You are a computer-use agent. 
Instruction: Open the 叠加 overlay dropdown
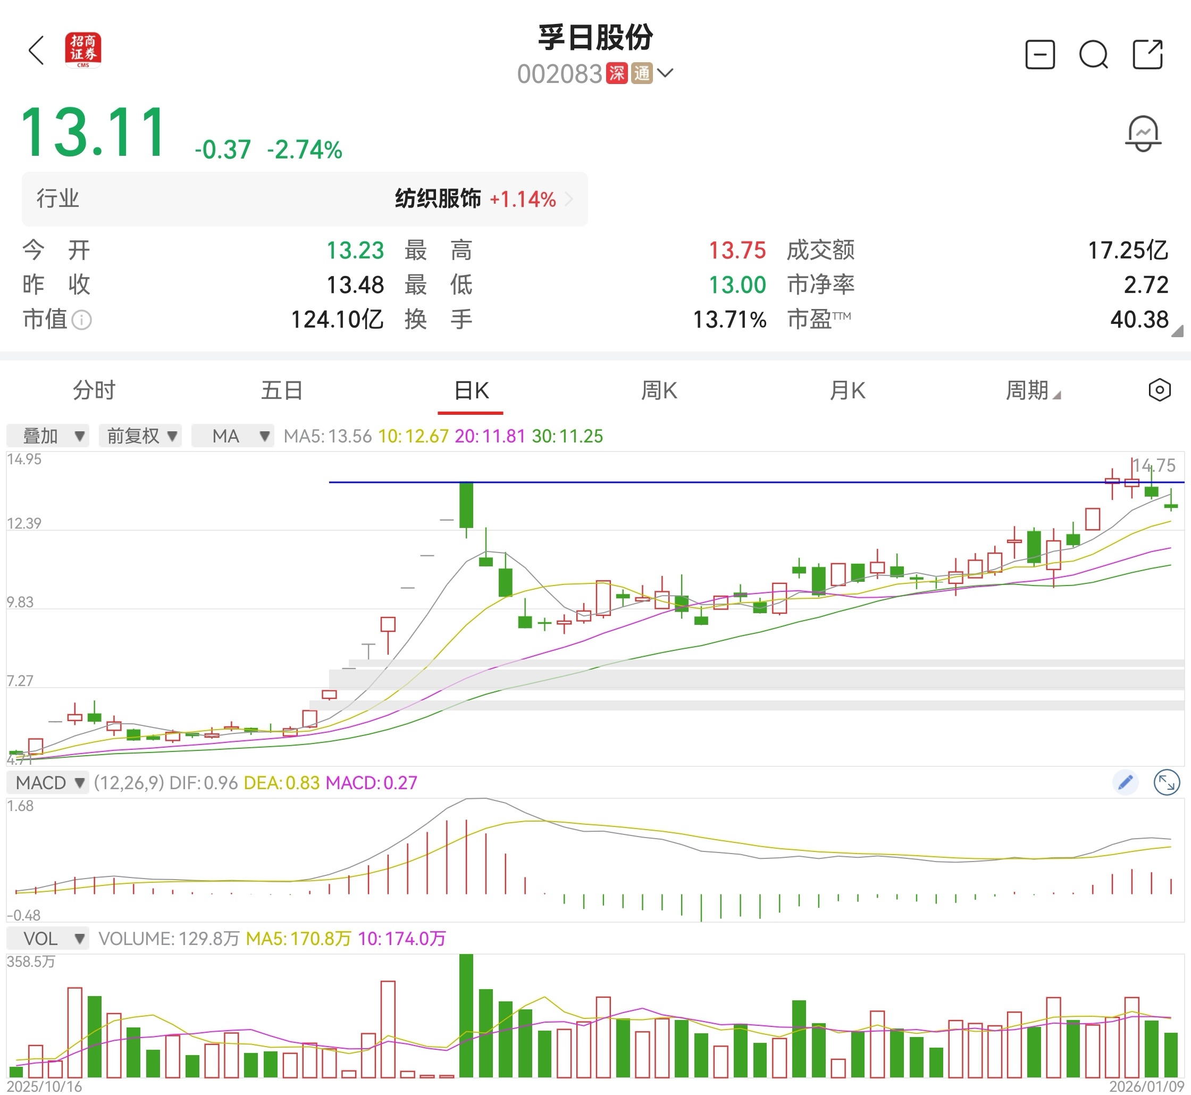47,436
